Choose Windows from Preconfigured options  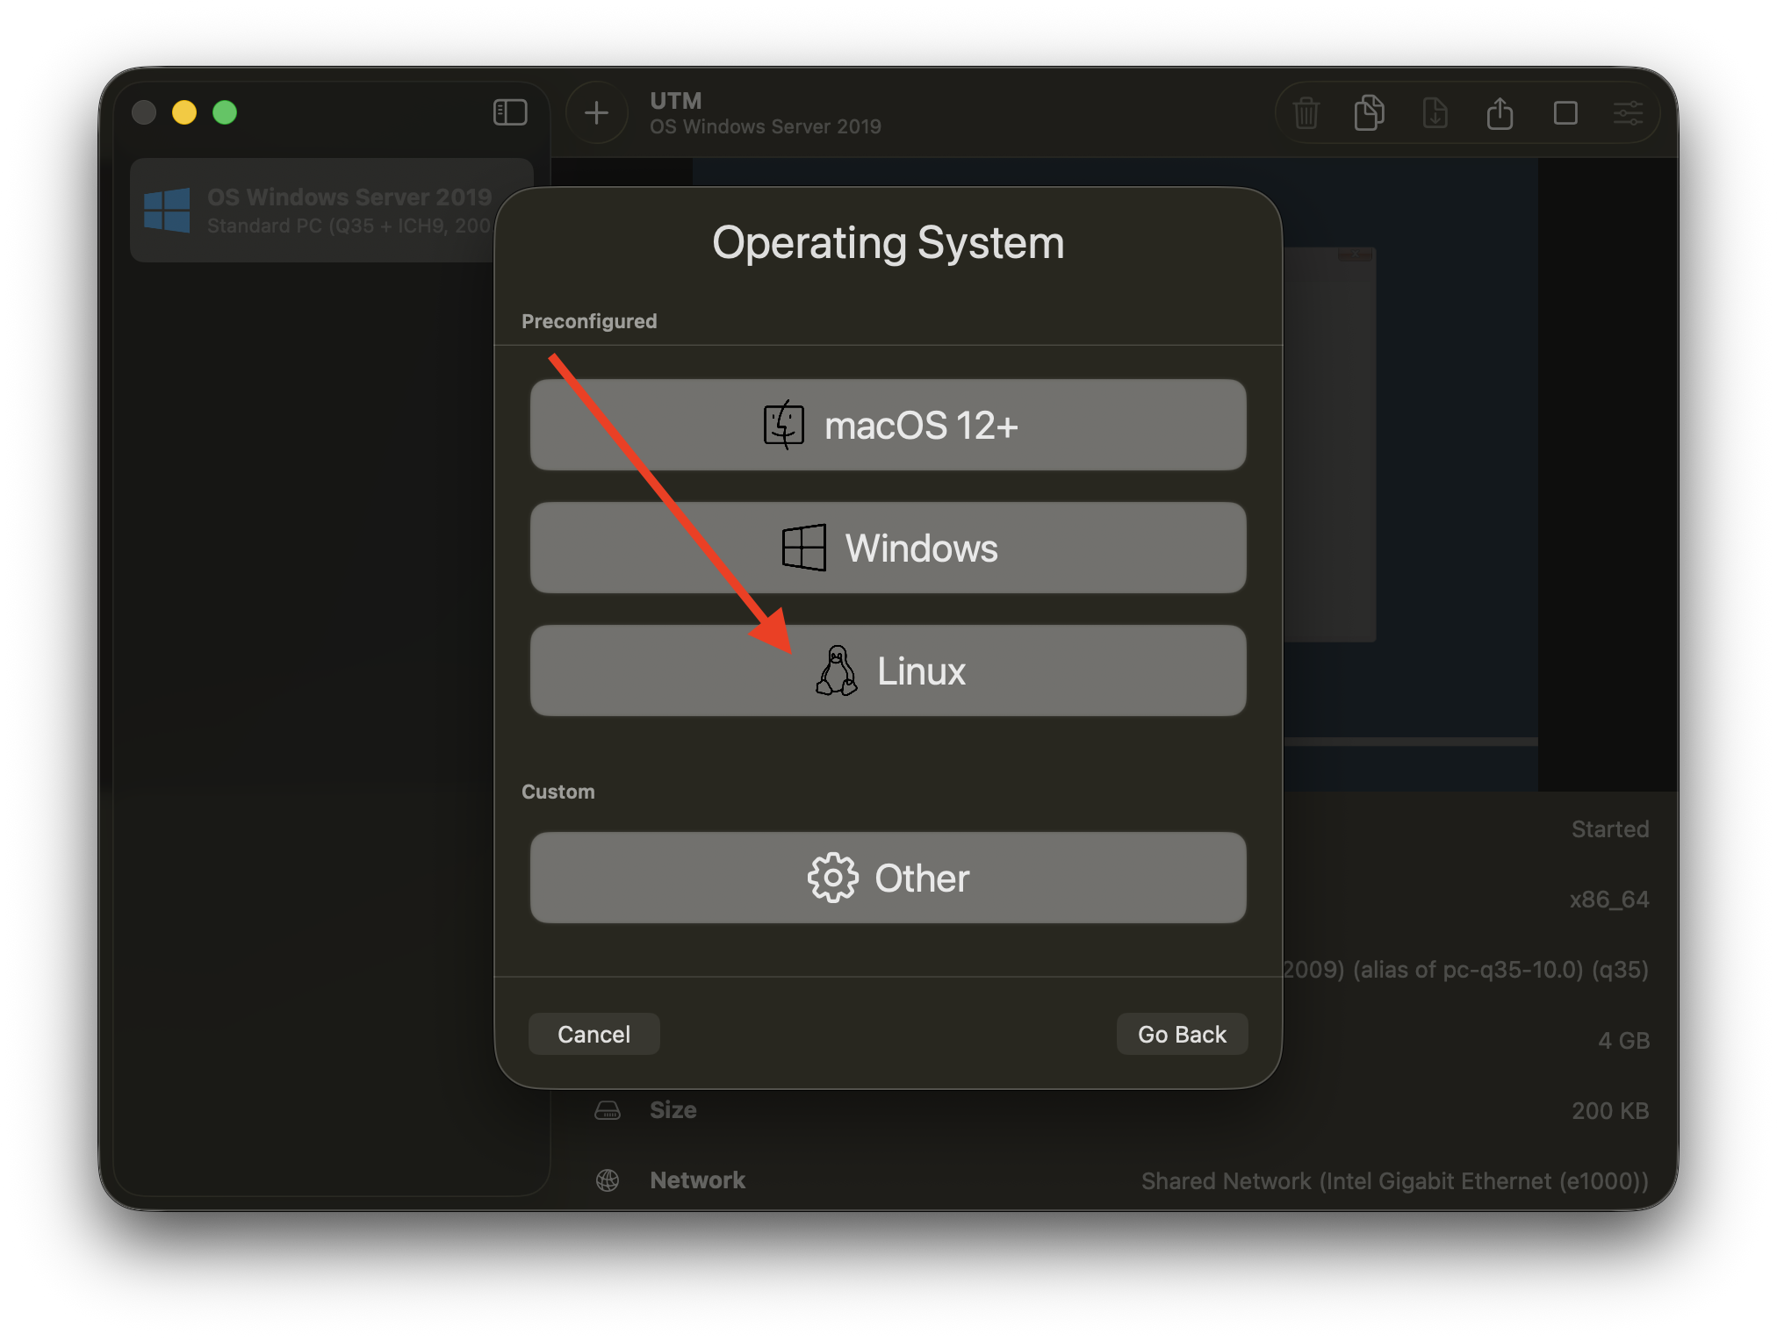coord(888,548)
